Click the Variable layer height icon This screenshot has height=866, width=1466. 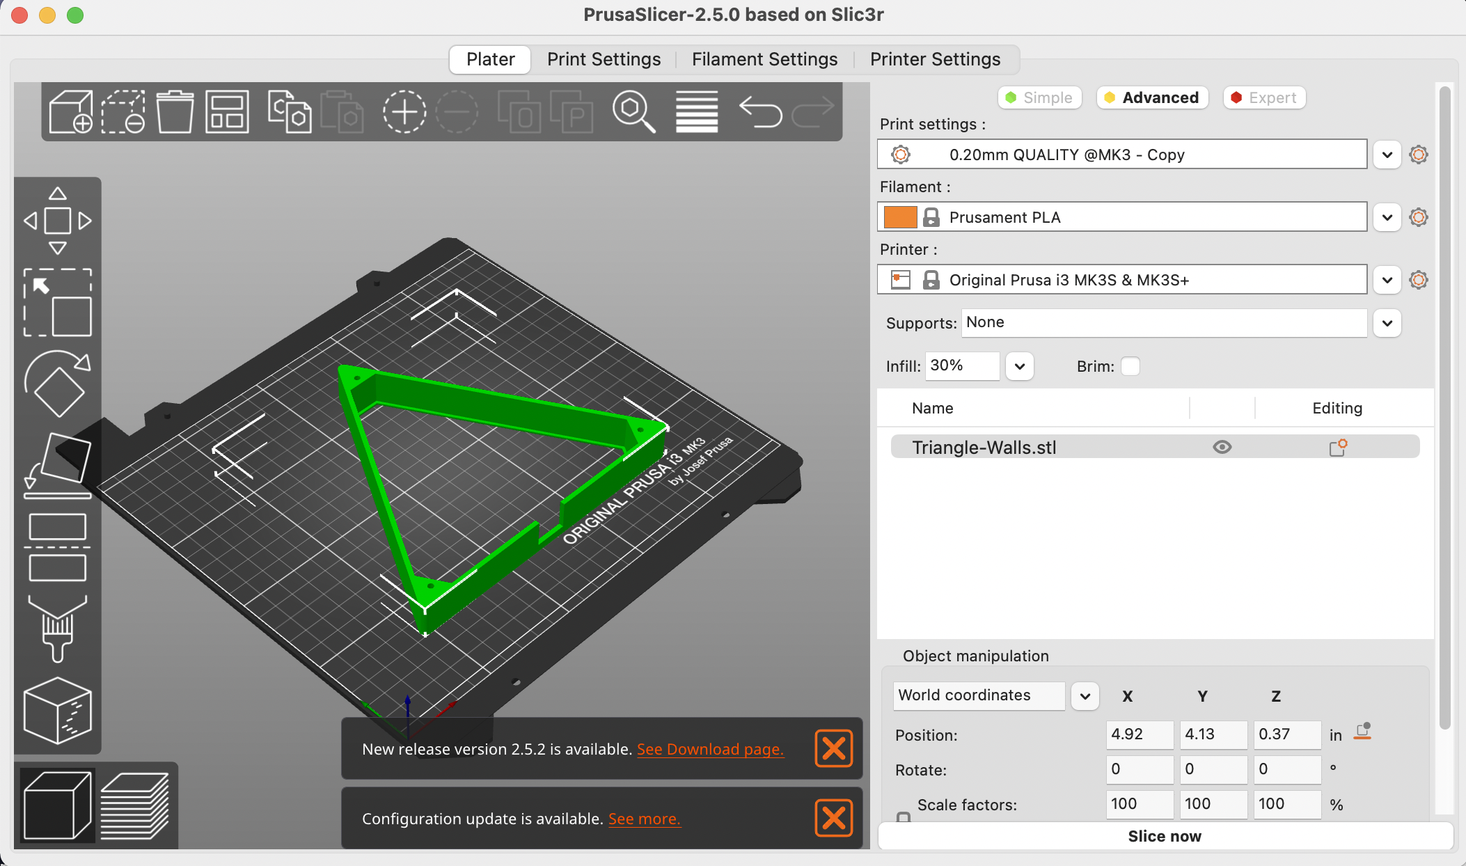696,111
